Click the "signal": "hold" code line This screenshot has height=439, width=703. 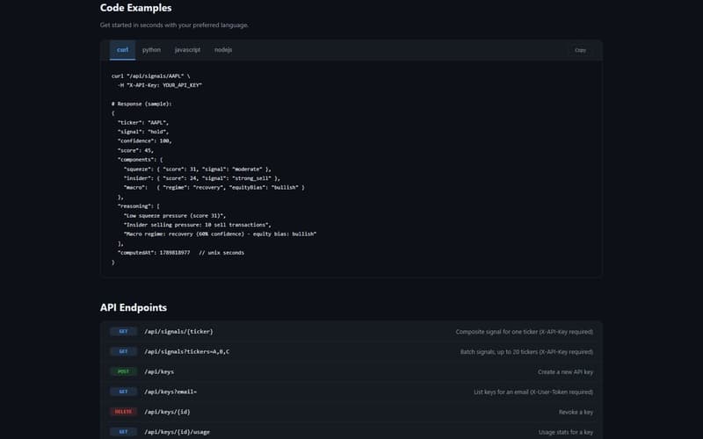[x=143, y=132]
